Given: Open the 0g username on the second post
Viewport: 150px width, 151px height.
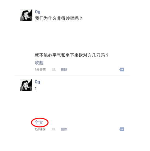Looking at the screenshot, I should [37, 82].
